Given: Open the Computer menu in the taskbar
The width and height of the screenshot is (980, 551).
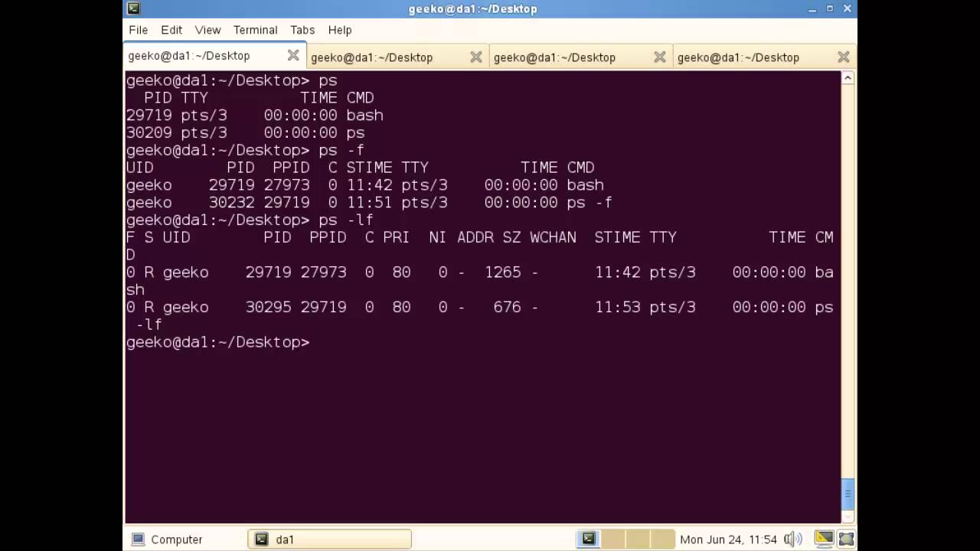Looking at the screenshot, I should [167, 540].
